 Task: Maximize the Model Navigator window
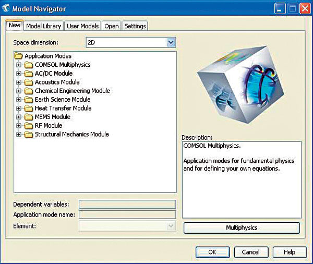pyautogui.click(x=292, y=9)
